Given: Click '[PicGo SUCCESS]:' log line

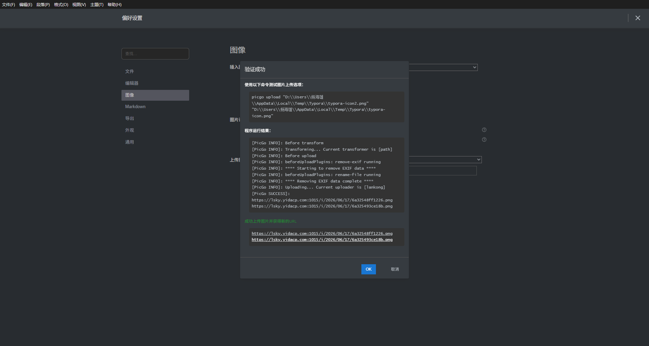Looking at the screenshot, I should click(x=271, y=194).
